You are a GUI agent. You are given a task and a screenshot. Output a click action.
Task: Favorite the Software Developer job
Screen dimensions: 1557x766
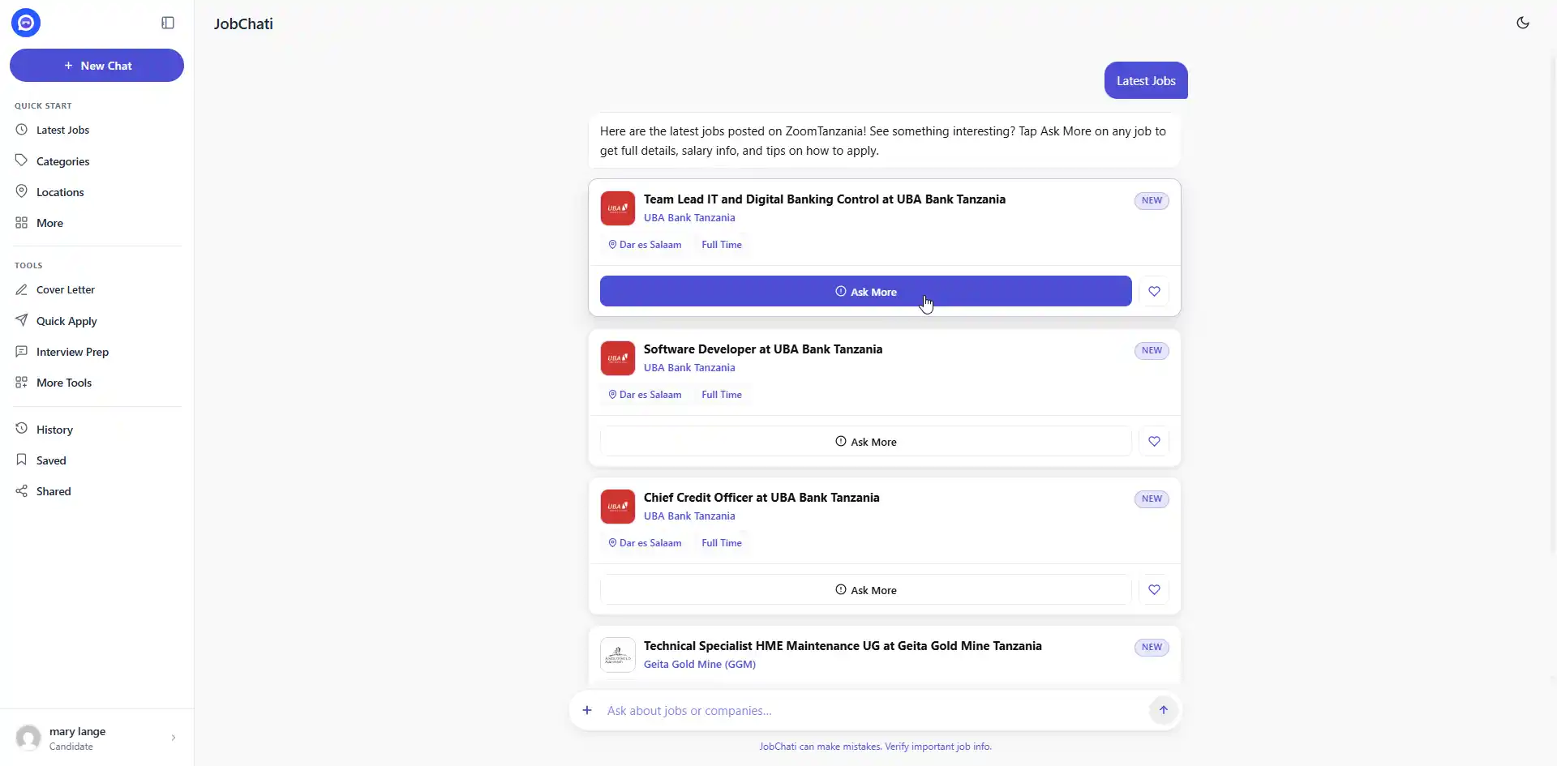point(1154,442)
